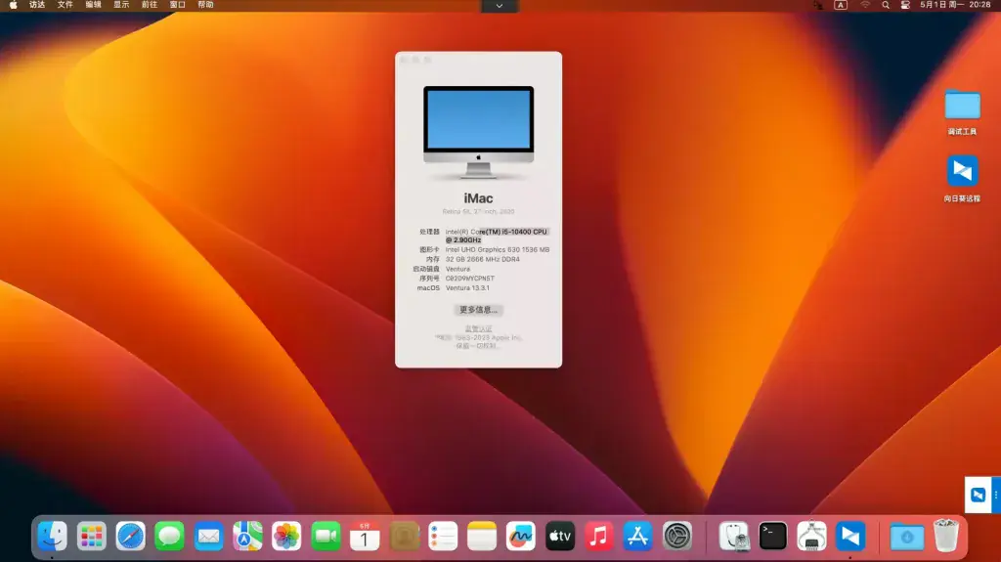Open the Messages app in Dock

click(169, 536)
